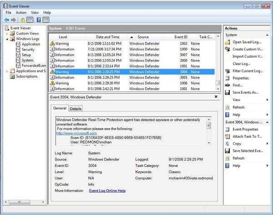Click the event list vertical scrollbar thumb
The height and width of the screenshot is (219, 273).
(218, 83)
